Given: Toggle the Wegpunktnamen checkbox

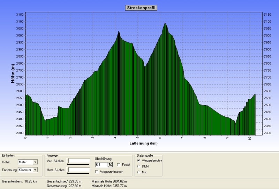Looking at the screenshot, I should [97, 172].
